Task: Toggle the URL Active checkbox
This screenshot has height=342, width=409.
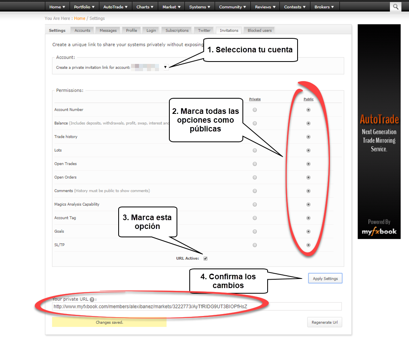Action: [x=206, y=258]
